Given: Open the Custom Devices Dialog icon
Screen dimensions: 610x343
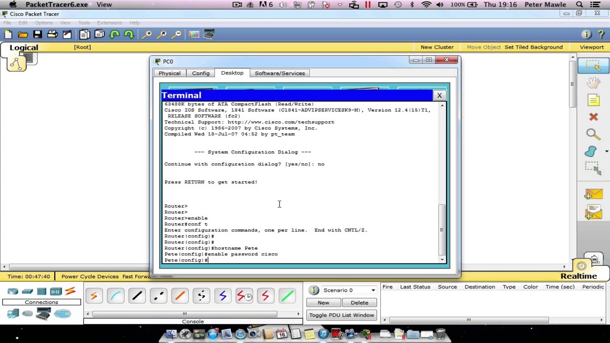Looking at the screenshot, I should pyautogui.click(x=209, y=34).
